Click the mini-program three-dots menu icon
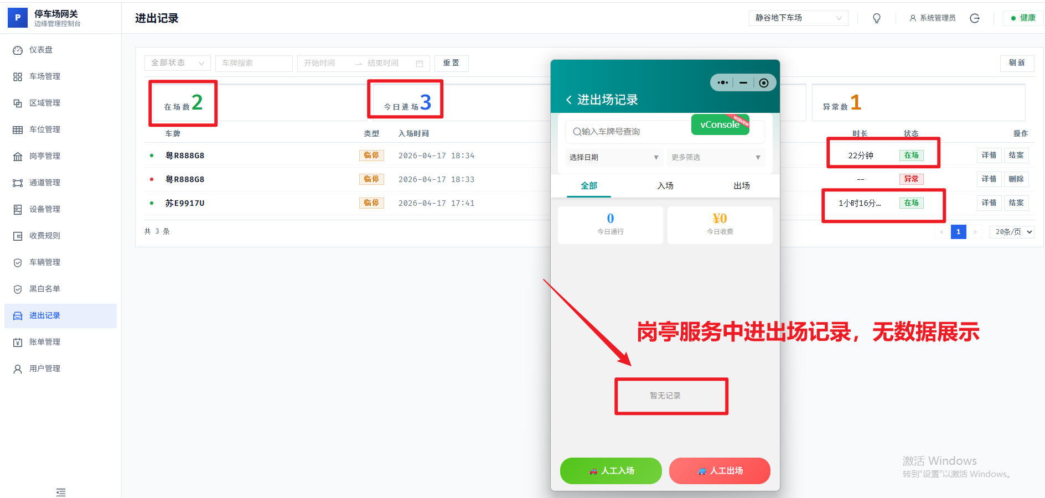This screenshot has height=498, width=1045. tap(722, 83)
